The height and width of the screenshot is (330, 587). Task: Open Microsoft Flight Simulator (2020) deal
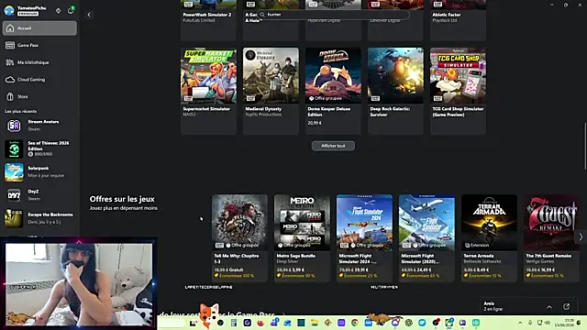426,238
